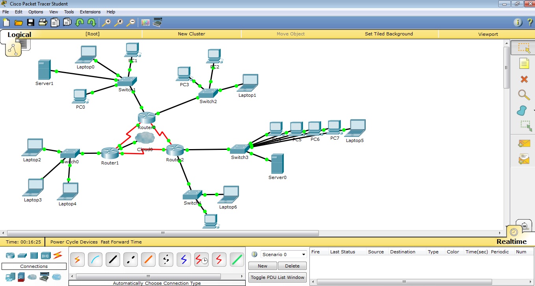Screen dimensions: 535x286
Task: Create a scenario with the New button
Action: point(262,266)
